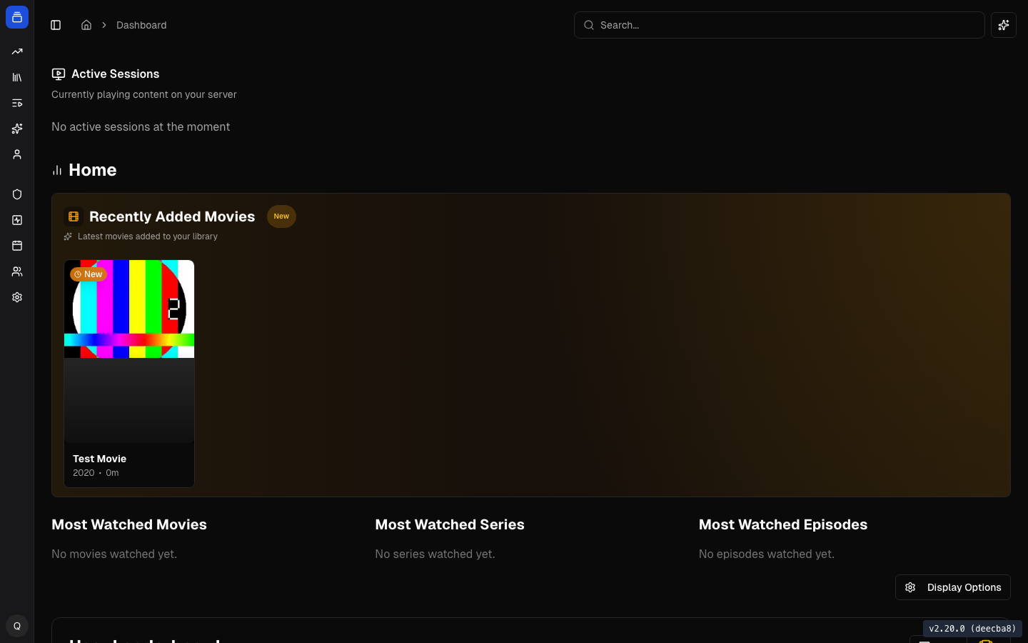The height and width of the screenshot is (643, 1028).
Task: Go to home via breadcrumb house icon
Action: [x=86, y=25]
